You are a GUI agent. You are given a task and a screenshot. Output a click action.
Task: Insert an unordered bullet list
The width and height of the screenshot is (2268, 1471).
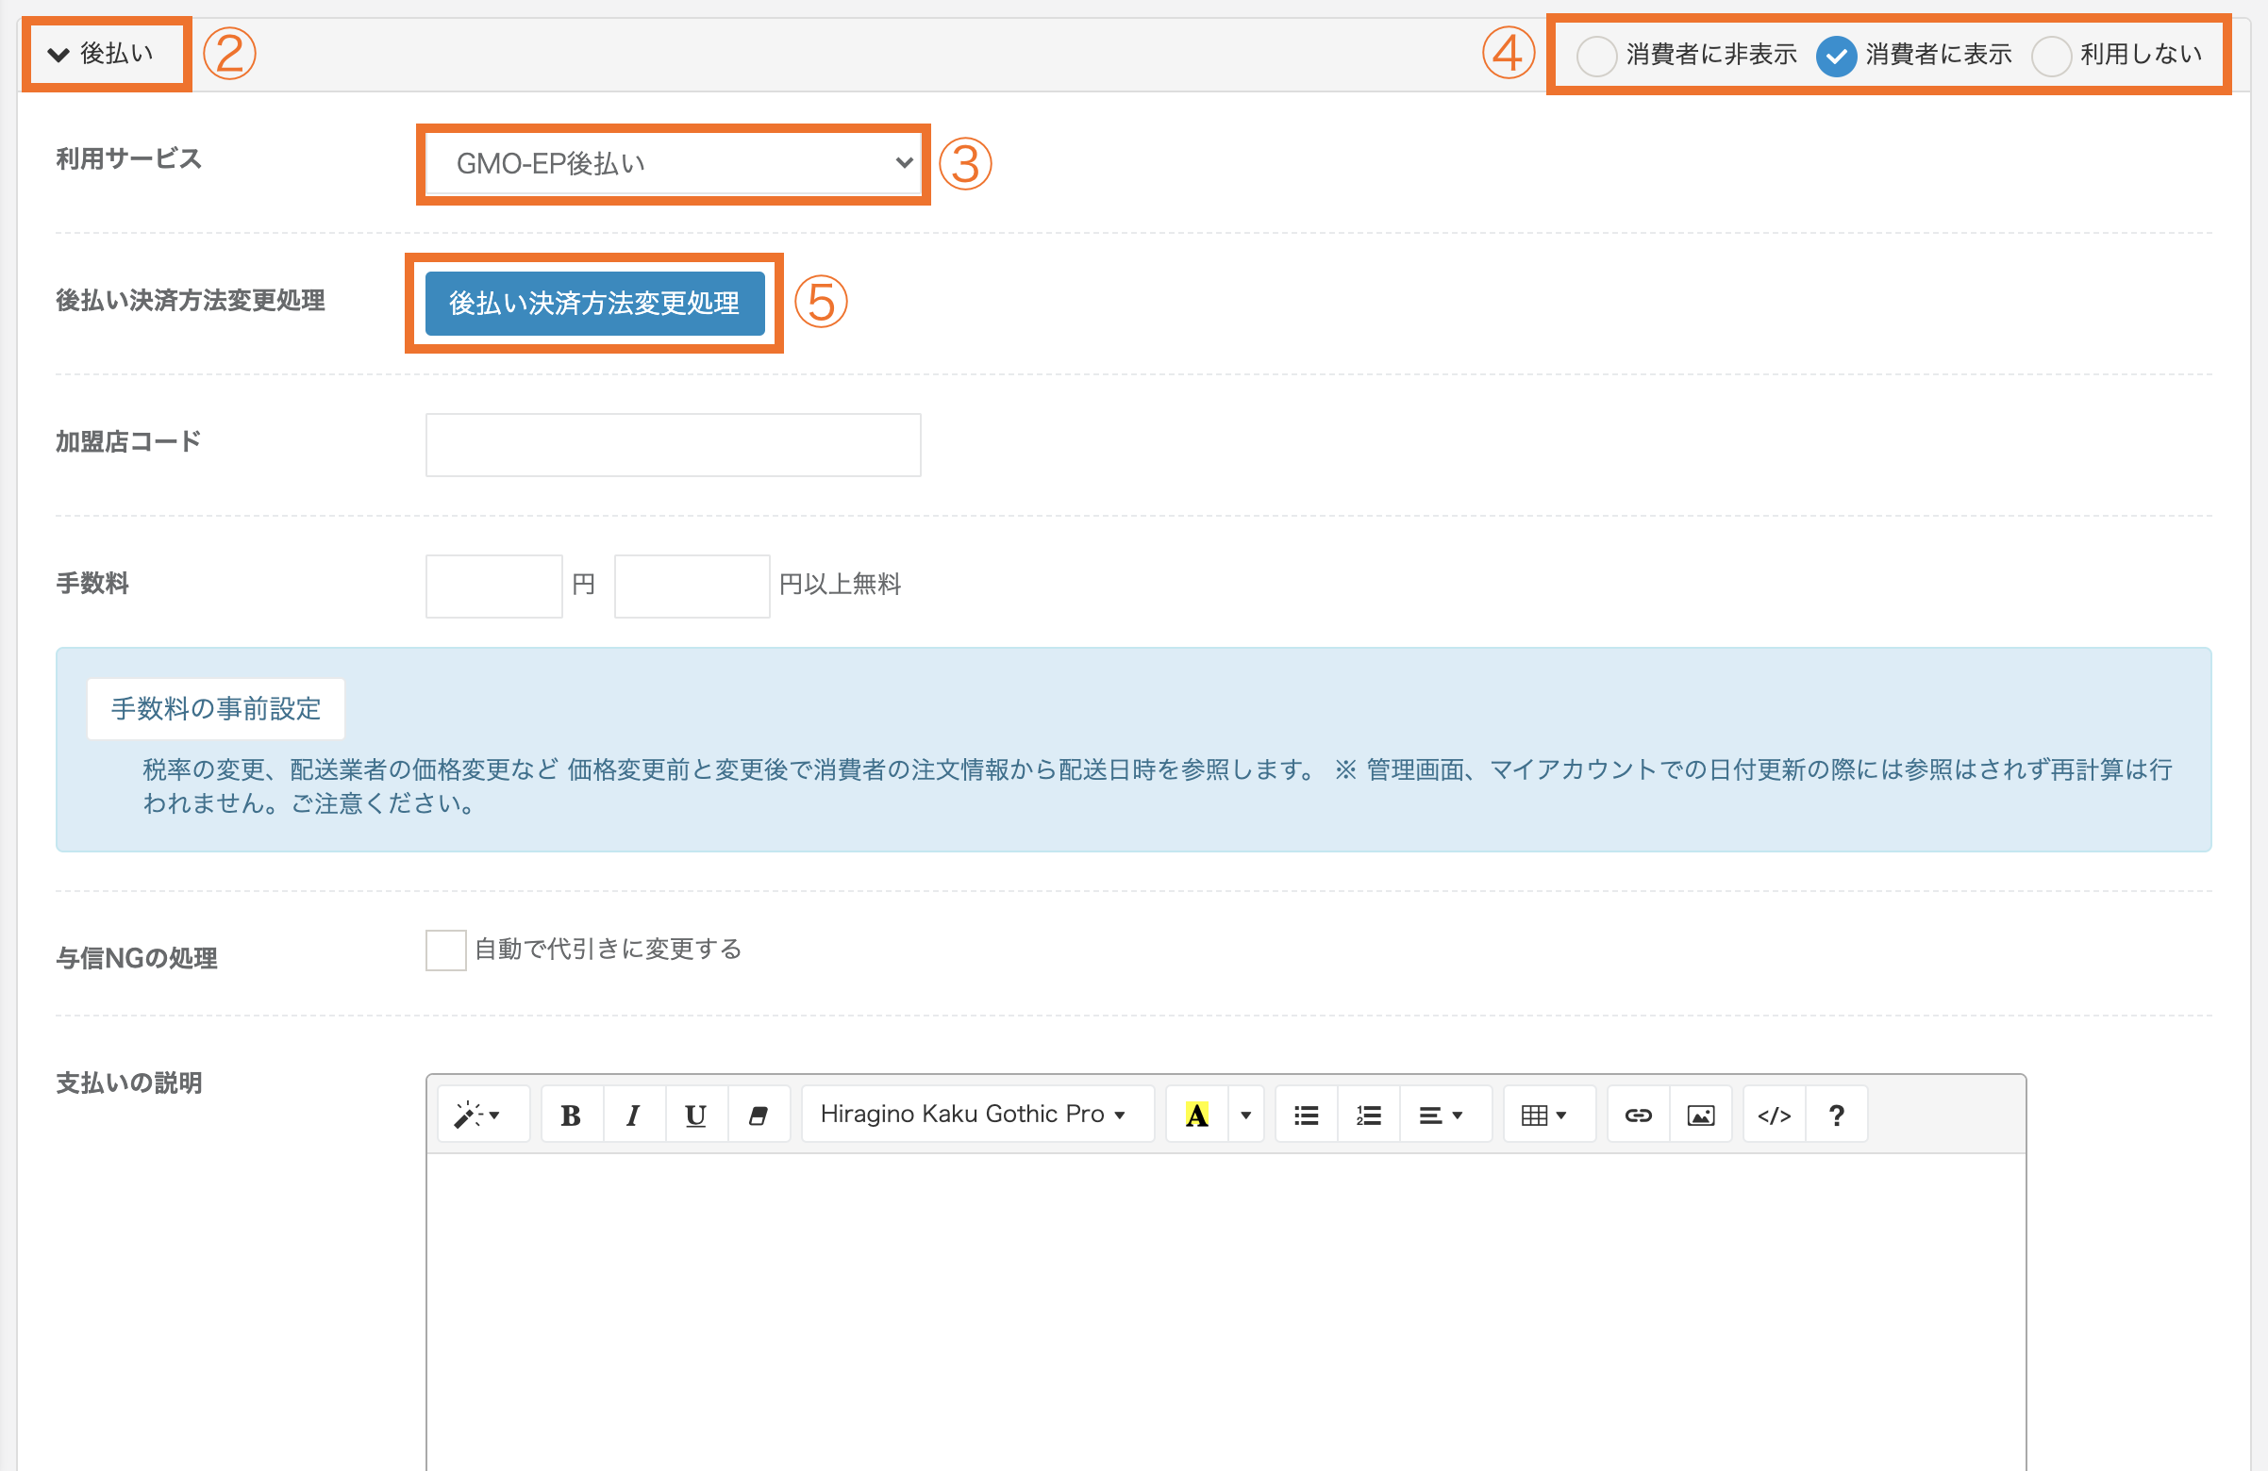click(1306, 1115)
